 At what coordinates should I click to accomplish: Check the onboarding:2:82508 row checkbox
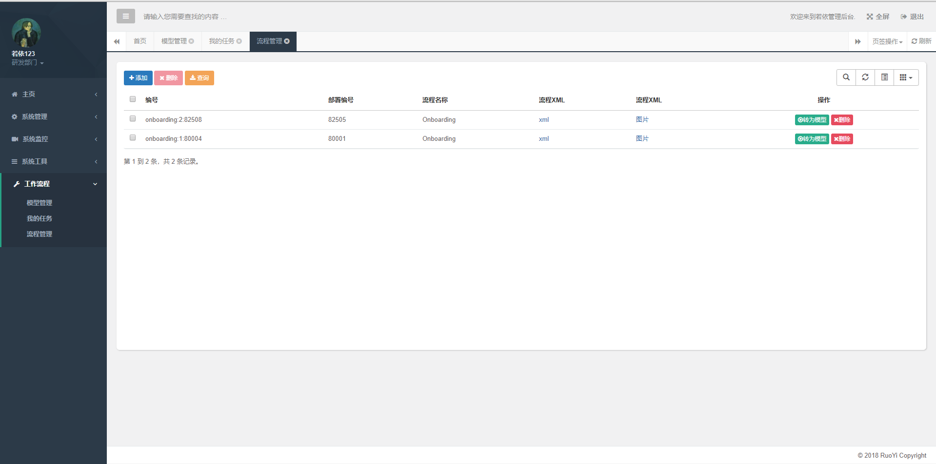(133, 119)
